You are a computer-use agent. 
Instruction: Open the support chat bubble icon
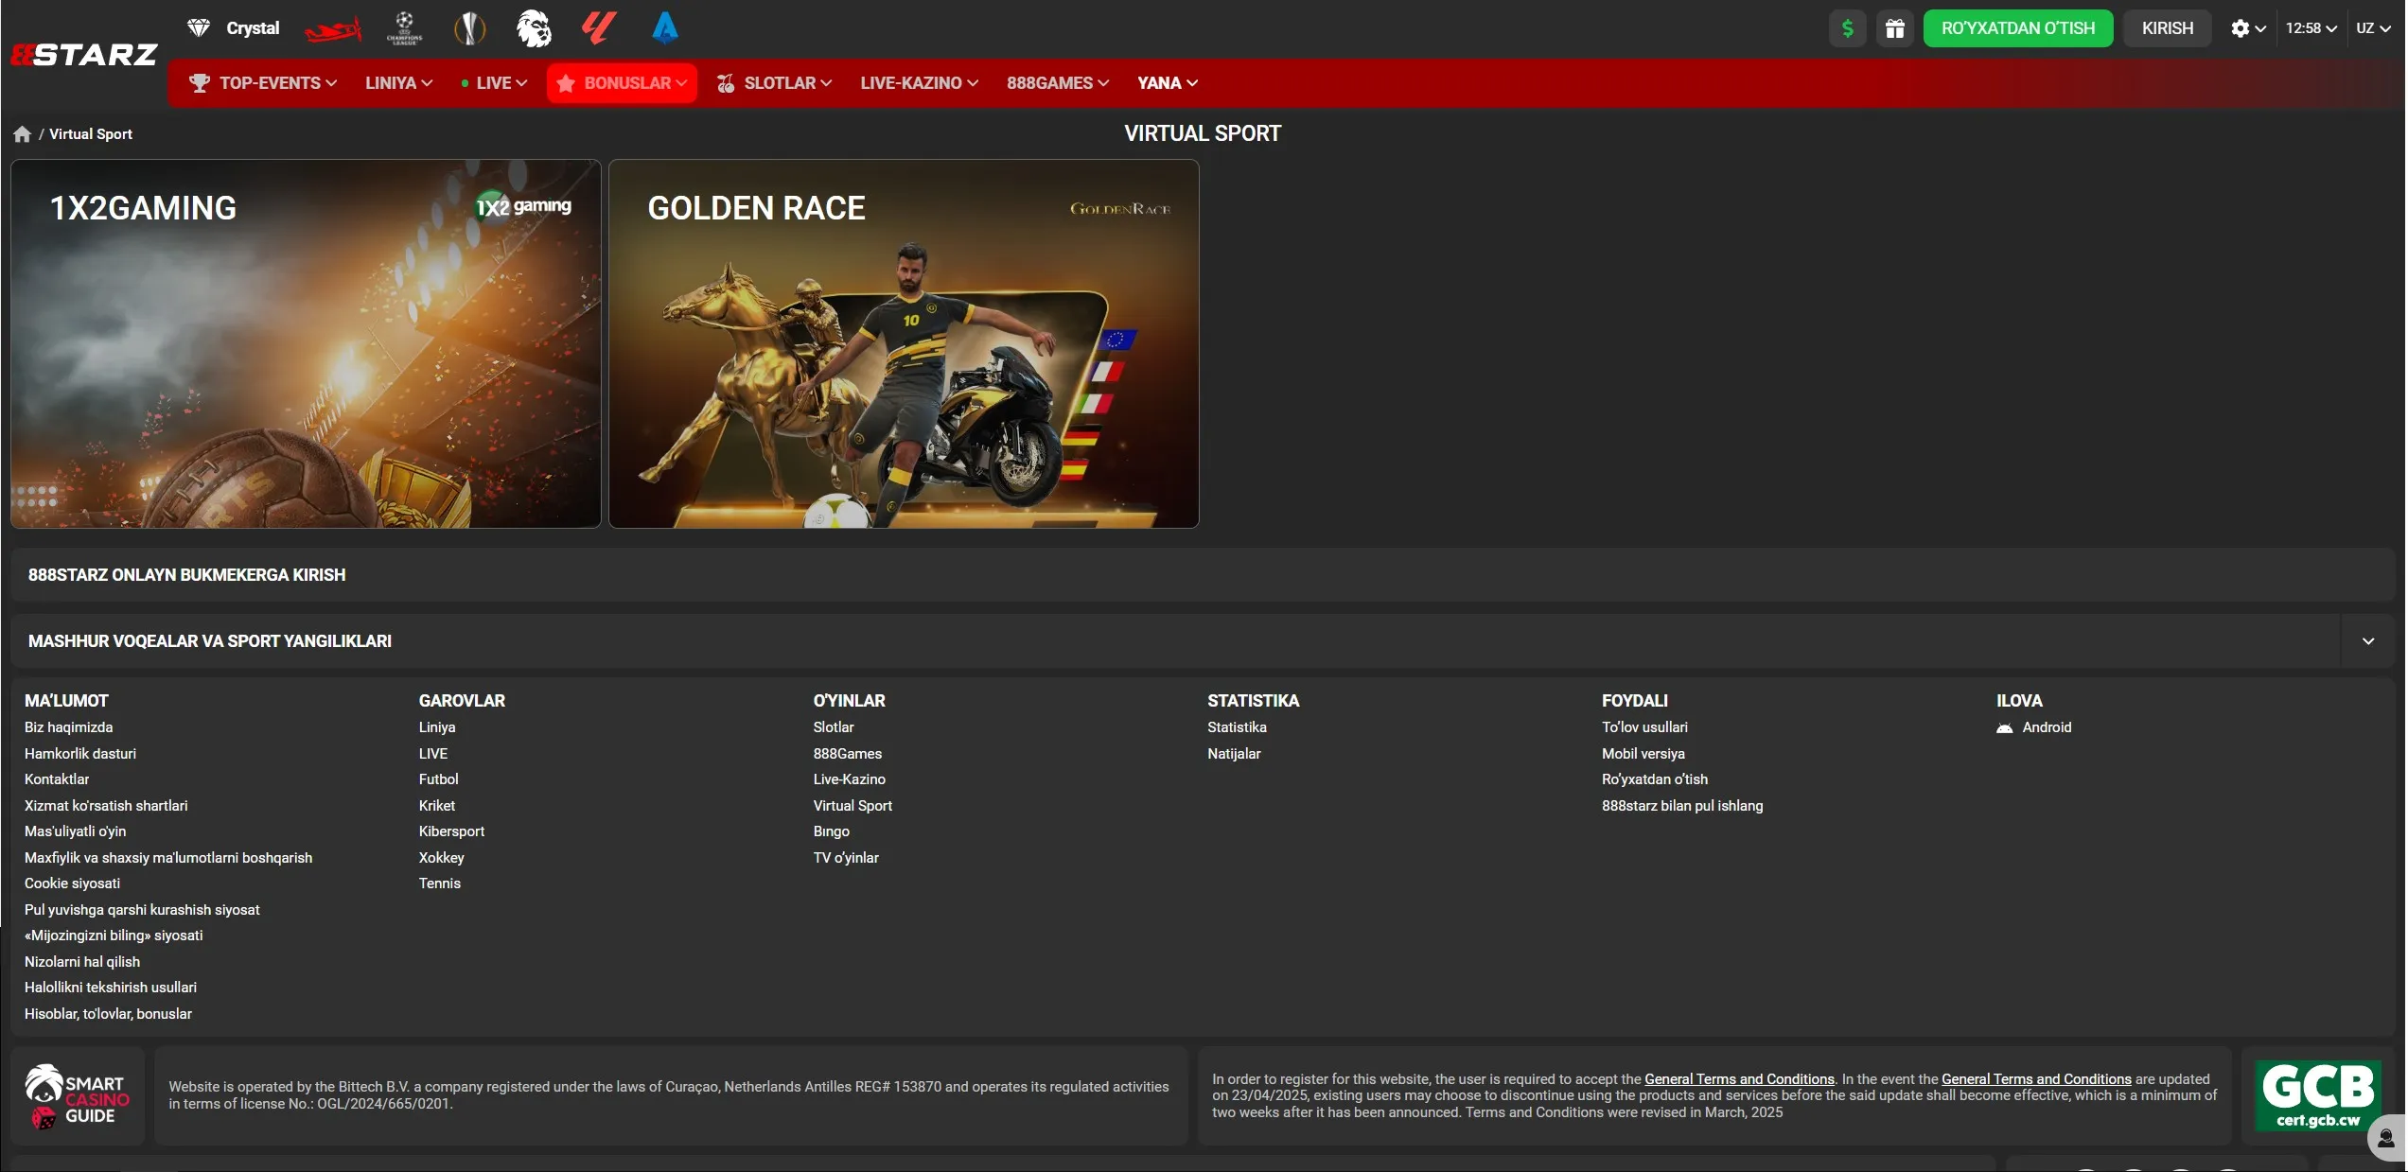coord(2387,1138)
